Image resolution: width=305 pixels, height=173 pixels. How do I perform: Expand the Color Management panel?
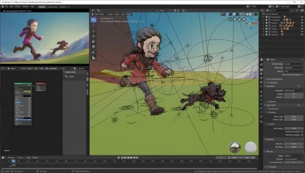tap(275, 79)
